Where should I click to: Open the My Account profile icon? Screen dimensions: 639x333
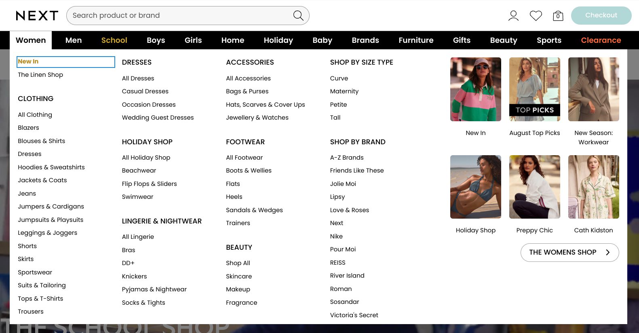(513, 16)
